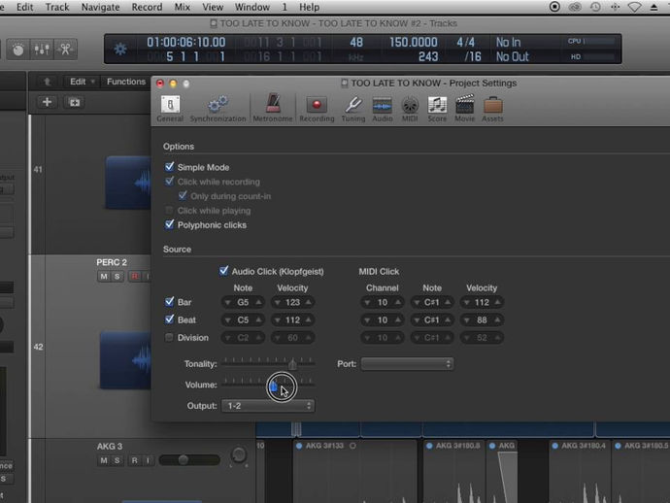Add a new track with plus button
The image size is (670, 503).
coord(47,102)
